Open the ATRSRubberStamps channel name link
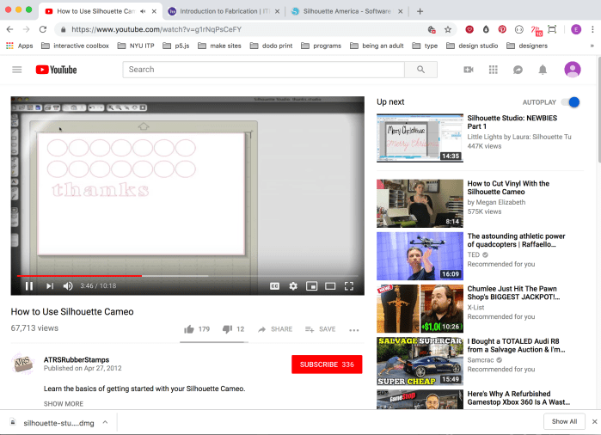601x435 pixels. click(77, 359)
